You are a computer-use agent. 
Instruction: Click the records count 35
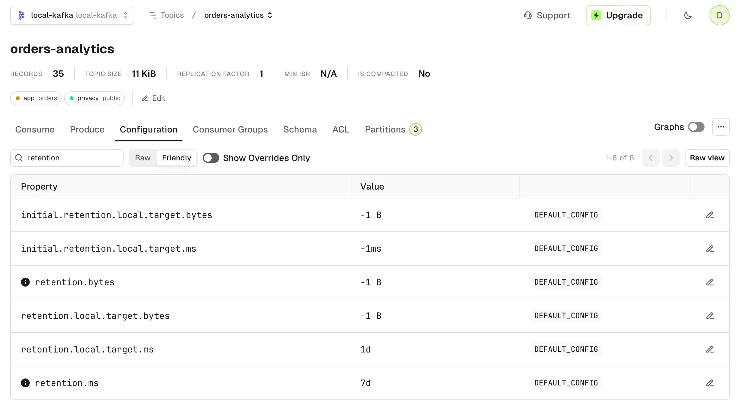tap(58, 74)
